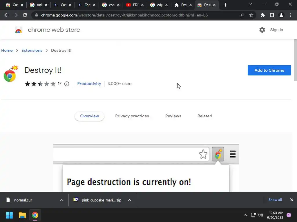Screen dimensions: 297x222
Task: Open the clock showing 10:03 AM
Action: 275,215
